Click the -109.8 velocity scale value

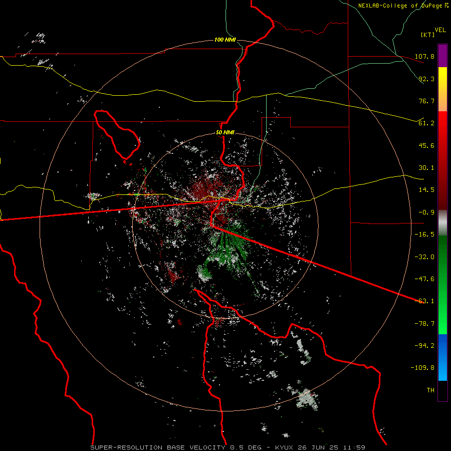[422, 368]
